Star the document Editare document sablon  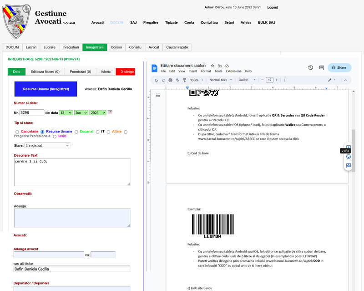point(212,66)
